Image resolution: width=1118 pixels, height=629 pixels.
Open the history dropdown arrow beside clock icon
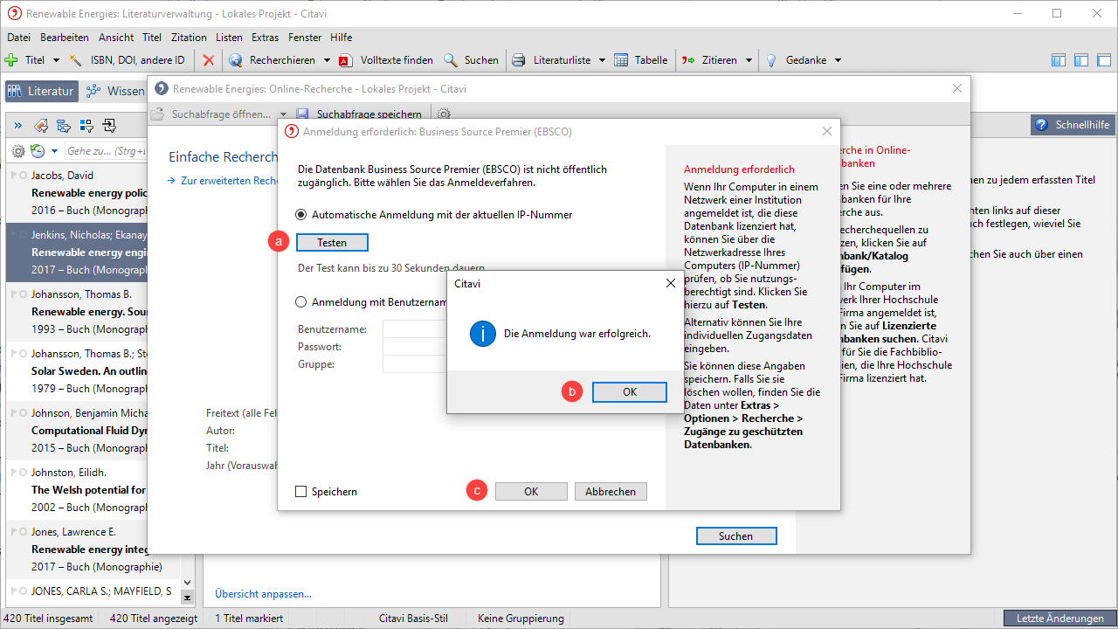54,151
